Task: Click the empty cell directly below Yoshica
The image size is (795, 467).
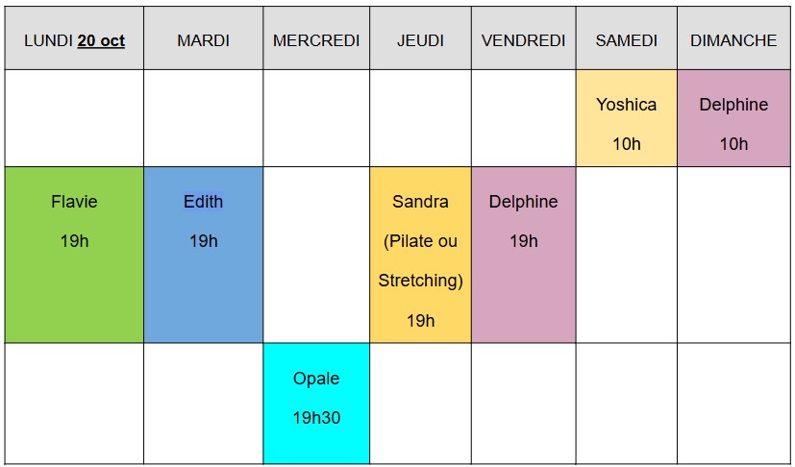Action: click(x=626, y=255)
